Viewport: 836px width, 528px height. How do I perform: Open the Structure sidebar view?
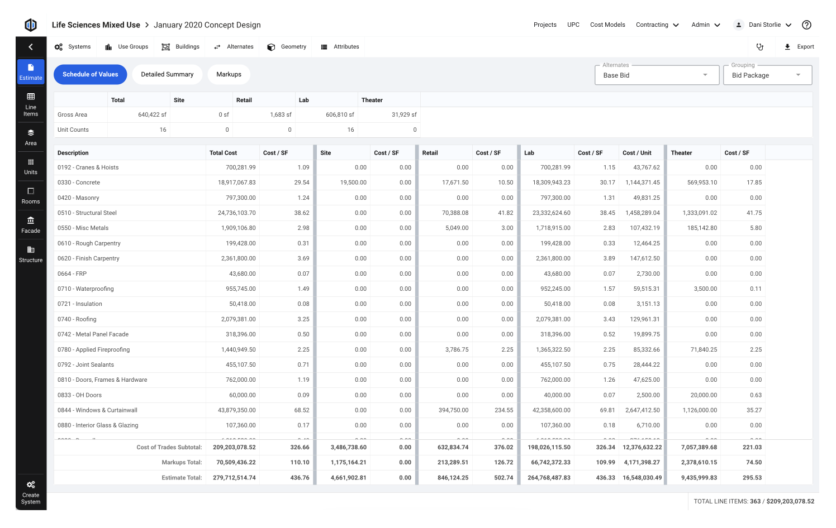coord(31,254)
